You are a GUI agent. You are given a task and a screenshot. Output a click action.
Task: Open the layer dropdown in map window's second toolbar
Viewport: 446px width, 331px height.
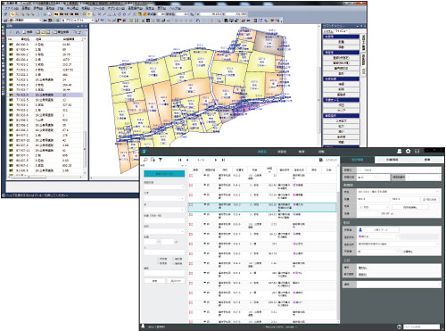coord(25,21)
